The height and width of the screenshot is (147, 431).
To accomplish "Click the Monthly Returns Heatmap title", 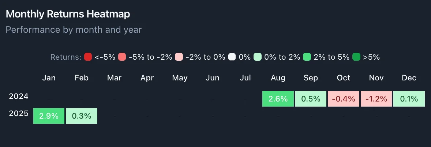I will pos(68,14).
